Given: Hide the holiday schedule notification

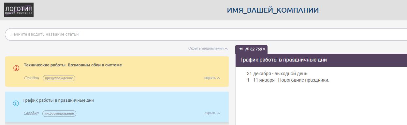Looking at the screenshot, I should 212,113.
